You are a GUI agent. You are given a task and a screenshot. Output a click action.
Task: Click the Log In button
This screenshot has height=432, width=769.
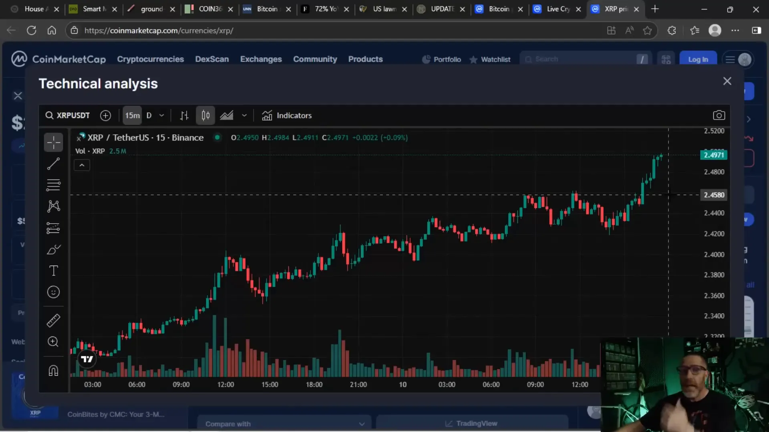point(698,60)
